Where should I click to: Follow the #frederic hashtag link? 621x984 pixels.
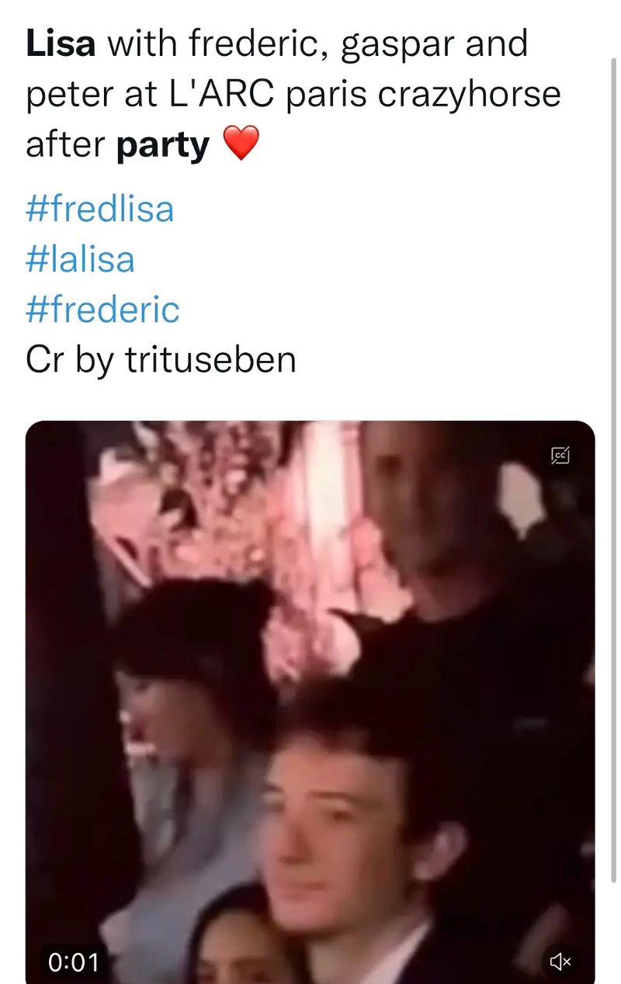[102, 309]
